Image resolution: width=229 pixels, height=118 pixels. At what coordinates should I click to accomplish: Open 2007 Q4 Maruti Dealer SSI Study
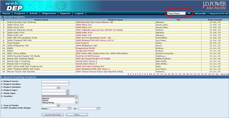coord(93,59)
